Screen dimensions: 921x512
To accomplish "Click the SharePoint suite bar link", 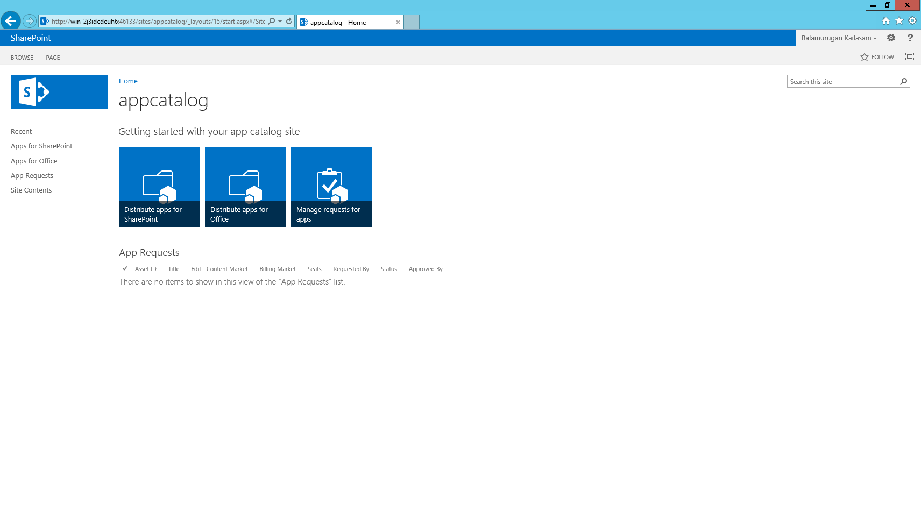I will [31, 38].
